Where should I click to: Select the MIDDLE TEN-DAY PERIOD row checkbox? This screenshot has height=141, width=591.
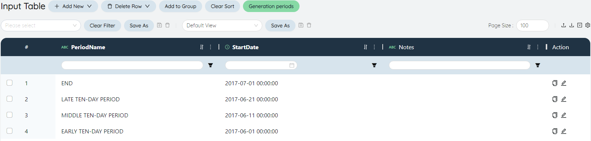pyautogui.click(x=9, y=115)
